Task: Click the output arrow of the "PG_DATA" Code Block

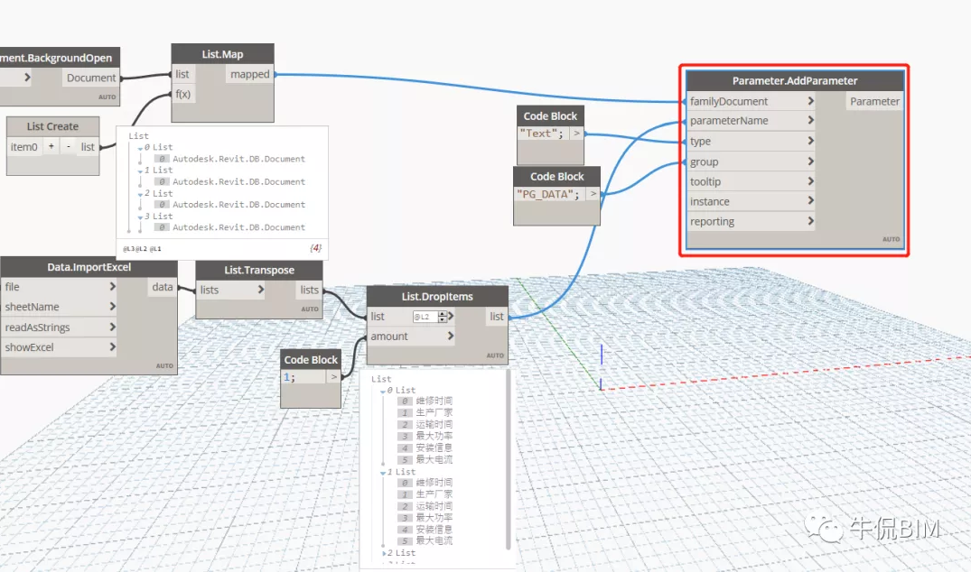Action: 593,194
